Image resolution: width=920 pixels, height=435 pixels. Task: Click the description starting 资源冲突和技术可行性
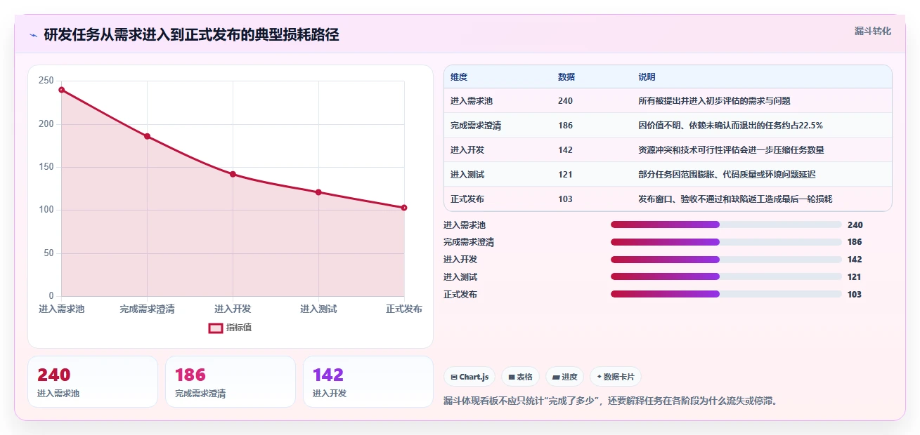click(731, 150)
